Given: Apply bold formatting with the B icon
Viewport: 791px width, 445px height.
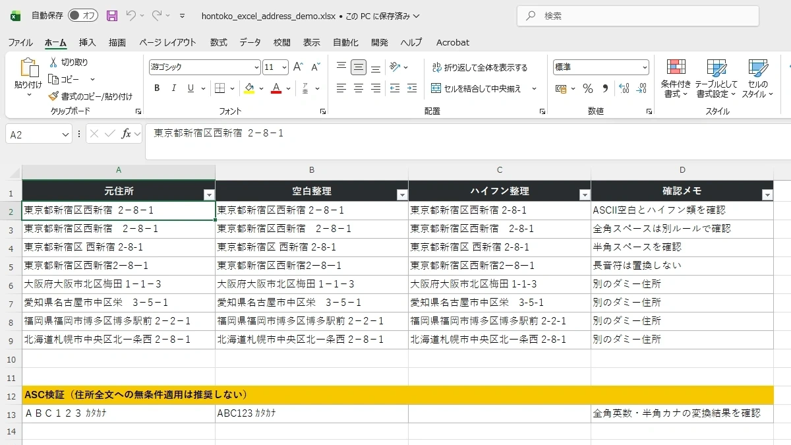Looking at the screenshot, I should pyautogui.click(x=157, y=88).
